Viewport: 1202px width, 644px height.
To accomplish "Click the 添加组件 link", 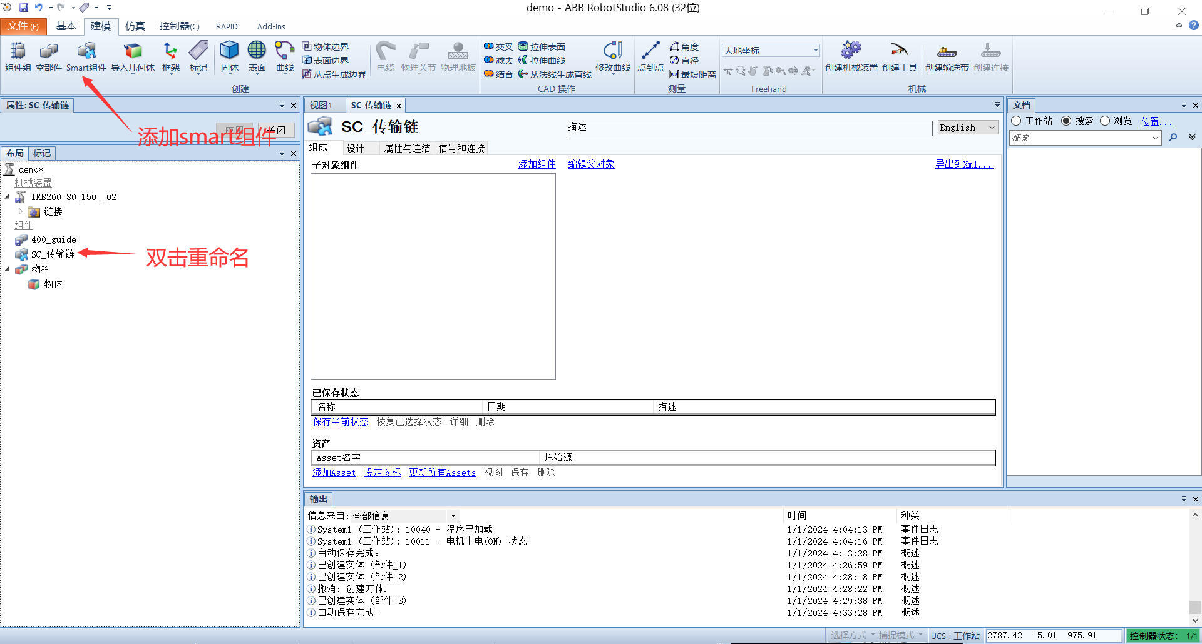I will pos(537,164).
